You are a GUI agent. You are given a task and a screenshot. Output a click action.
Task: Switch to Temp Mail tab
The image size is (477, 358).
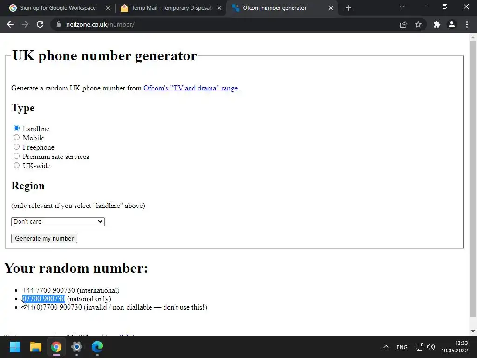[171, 8]
